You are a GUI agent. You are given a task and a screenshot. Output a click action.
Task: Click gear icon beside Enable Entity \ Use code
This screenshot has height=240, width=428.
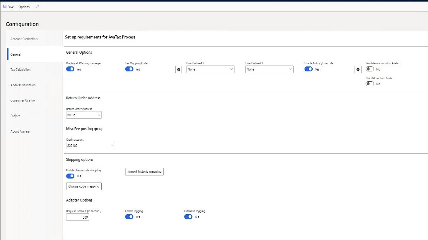pyautogui.click(x=358, y=69)
